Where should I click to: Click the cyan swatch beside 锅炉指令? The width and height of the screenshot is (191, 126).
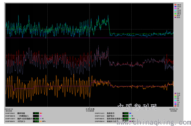click(x=130, y=116)
